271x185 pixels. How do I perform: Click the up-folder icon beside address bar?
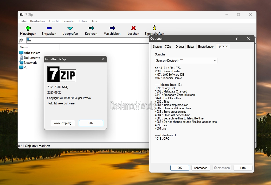click(21, 40)
